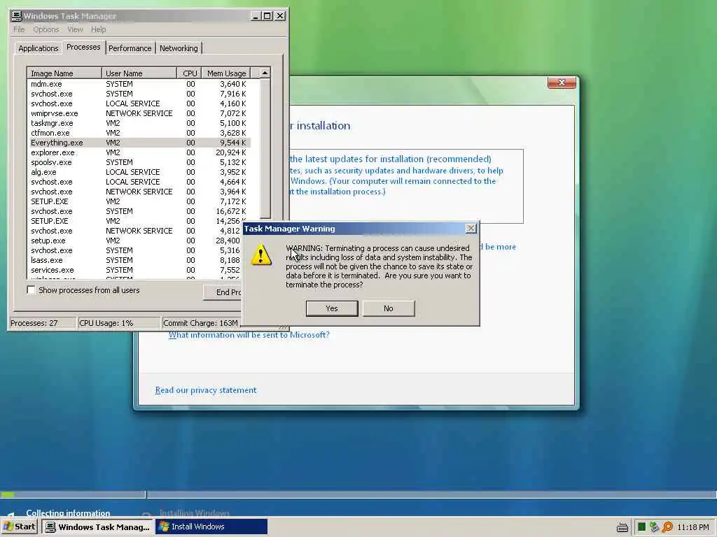The image size is (717, 537).
Task: Select the alg.exe process
Action: (139, 172)
